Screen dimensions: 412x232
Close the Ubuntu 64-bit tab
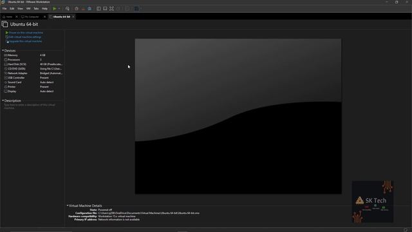click(x=73, y=17)
